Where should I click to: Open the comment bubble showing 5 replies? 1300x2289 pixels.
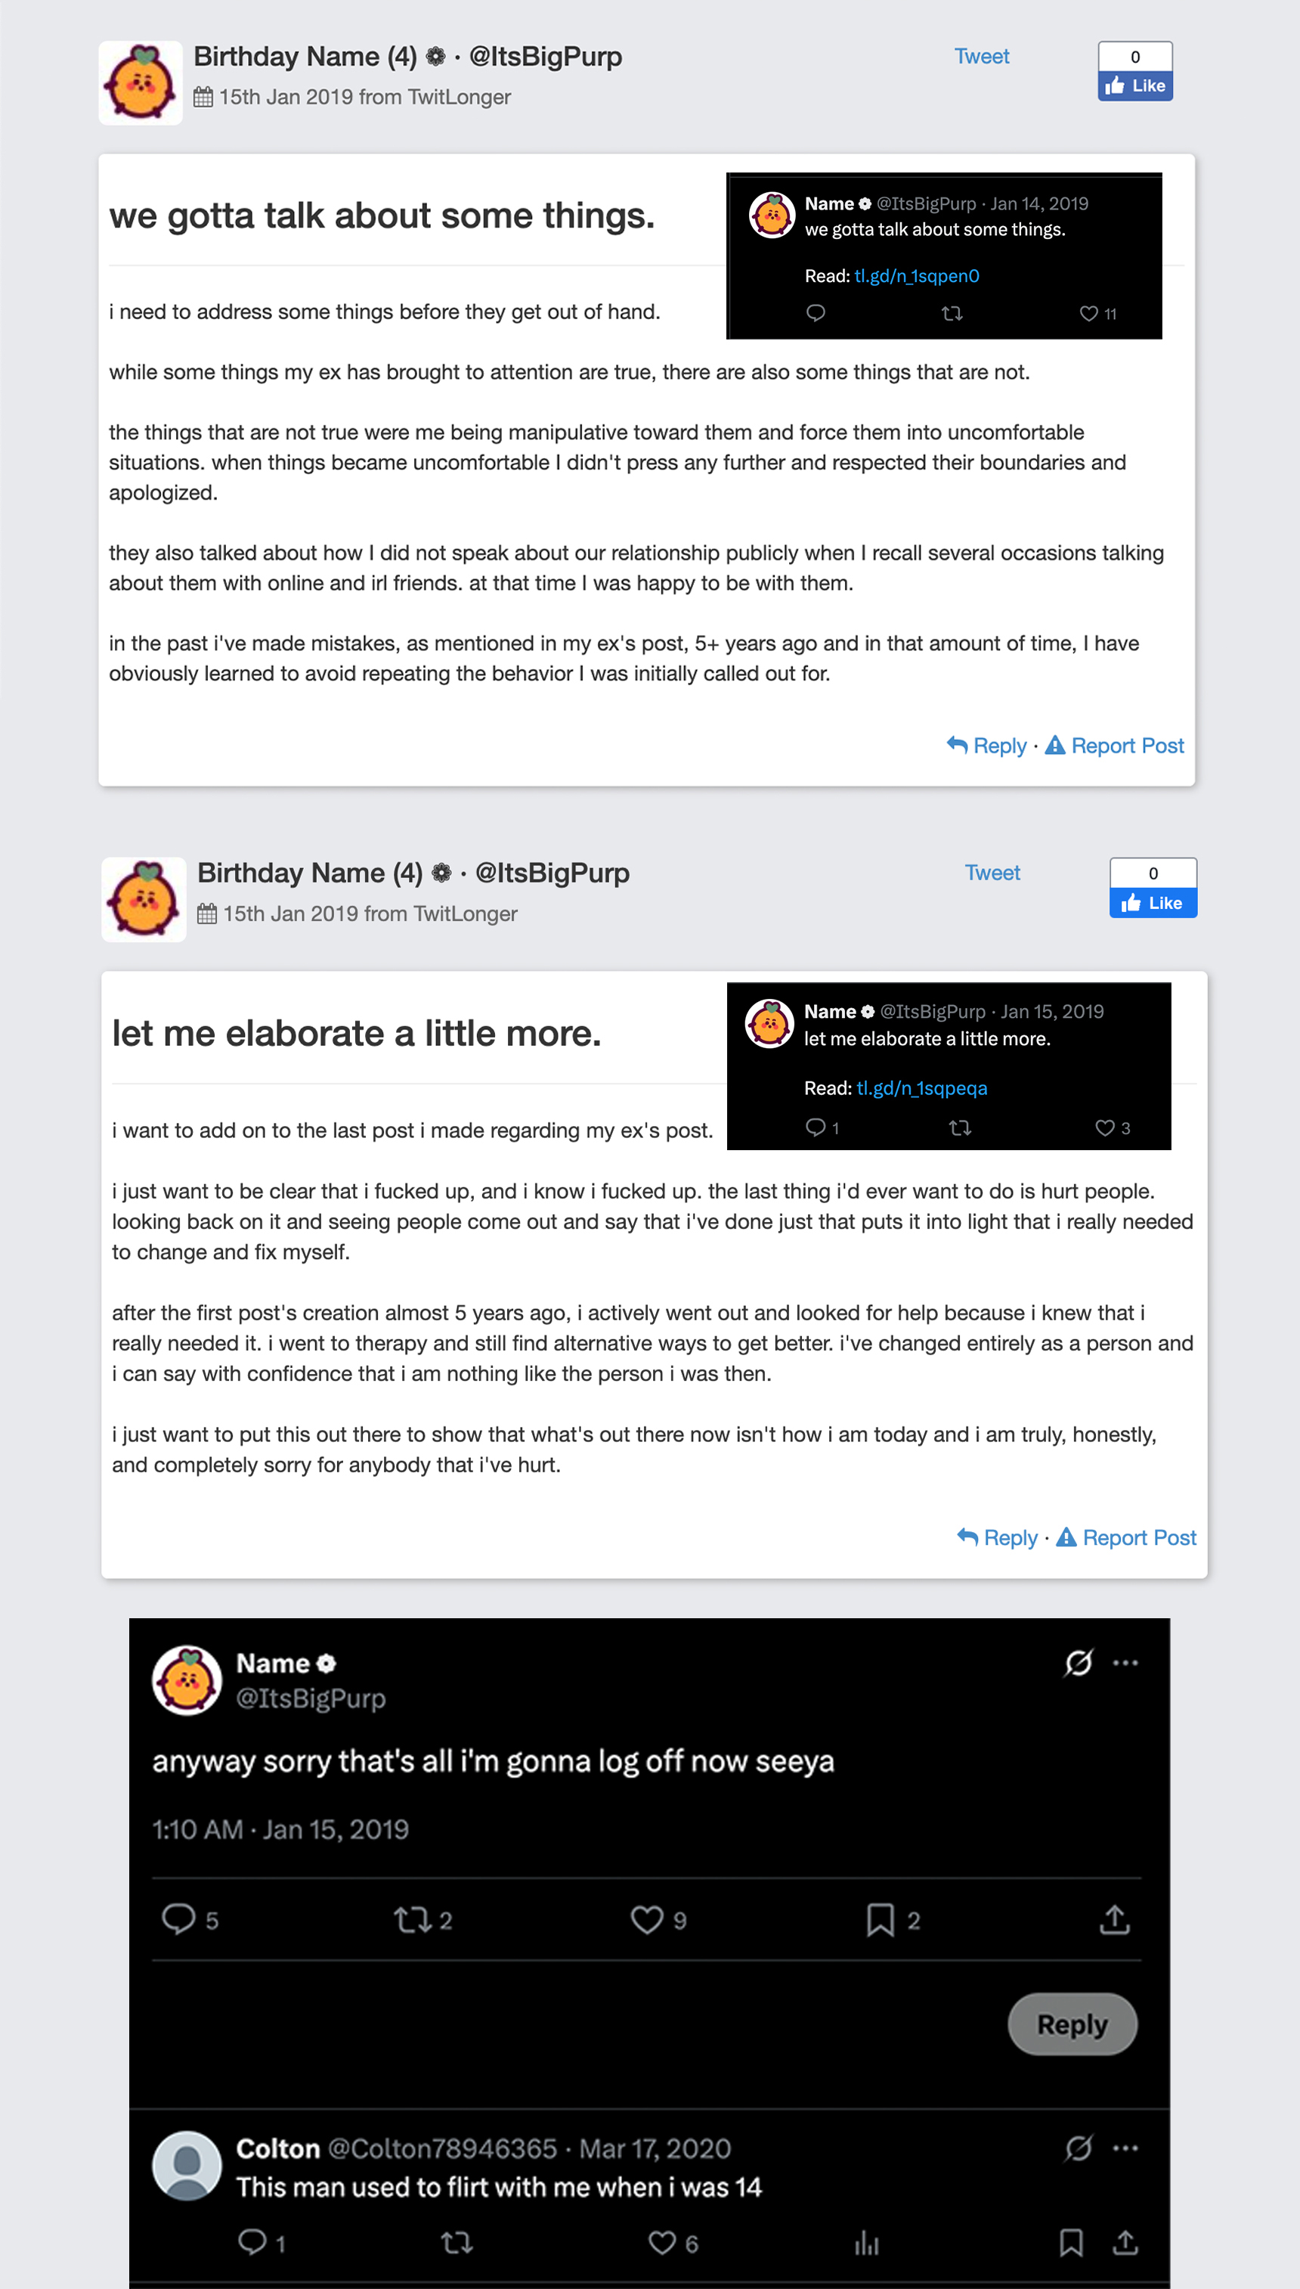pyautogui.click(x=178, y=1919)
